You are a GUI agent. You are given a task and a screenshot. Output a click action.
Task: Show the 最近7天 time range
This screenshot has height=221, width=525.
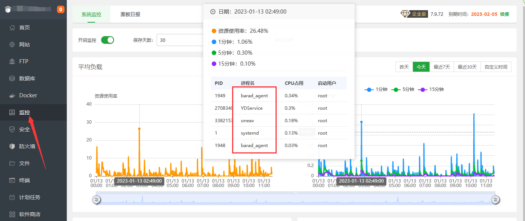pyautogui.click(x=442, y=67)
